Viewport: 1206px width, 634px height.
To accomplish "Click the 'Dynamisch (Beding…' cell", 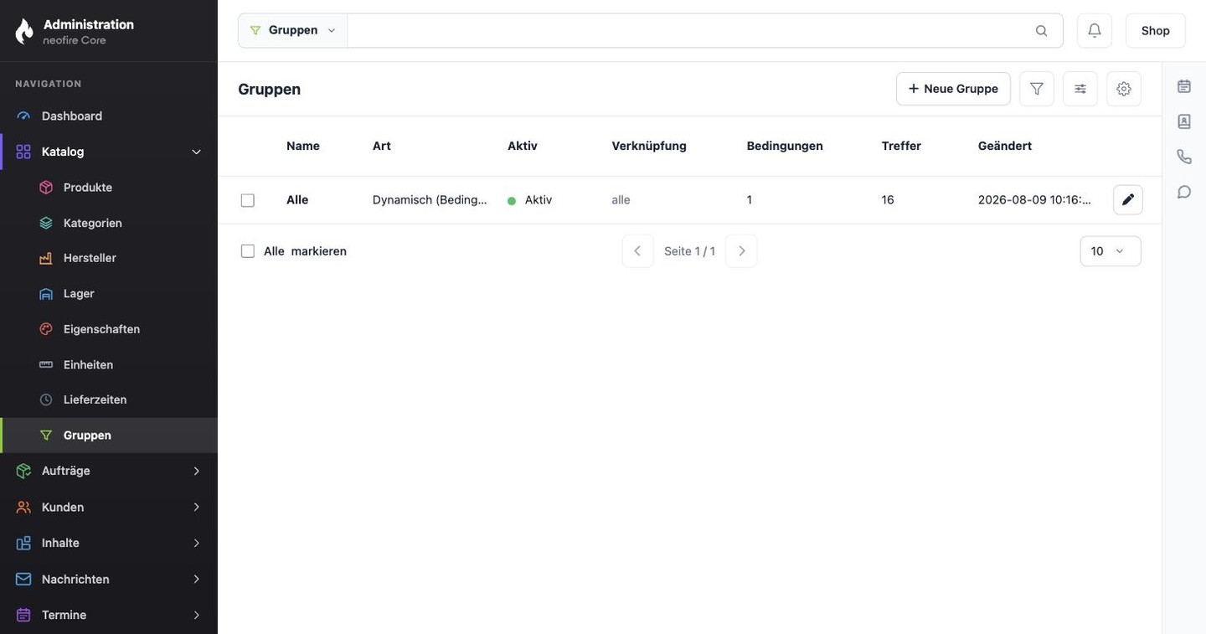I will coord(430,199).
